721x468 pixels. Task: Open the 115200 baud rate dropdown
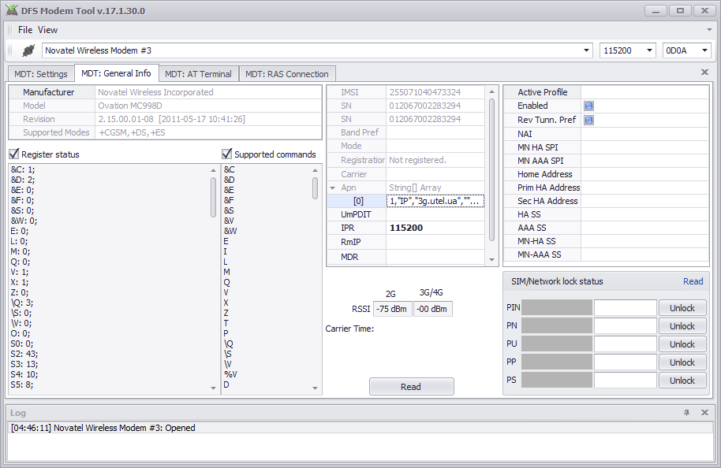click(649, 50)
